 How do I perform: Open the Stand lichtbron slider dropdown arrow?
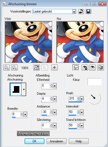pos(82,125)
